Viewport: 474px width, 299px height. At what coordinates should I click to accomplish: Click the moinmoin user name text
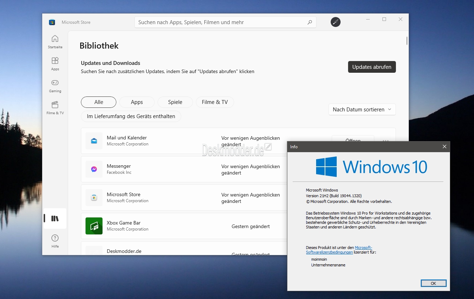[x=319, y=259]
